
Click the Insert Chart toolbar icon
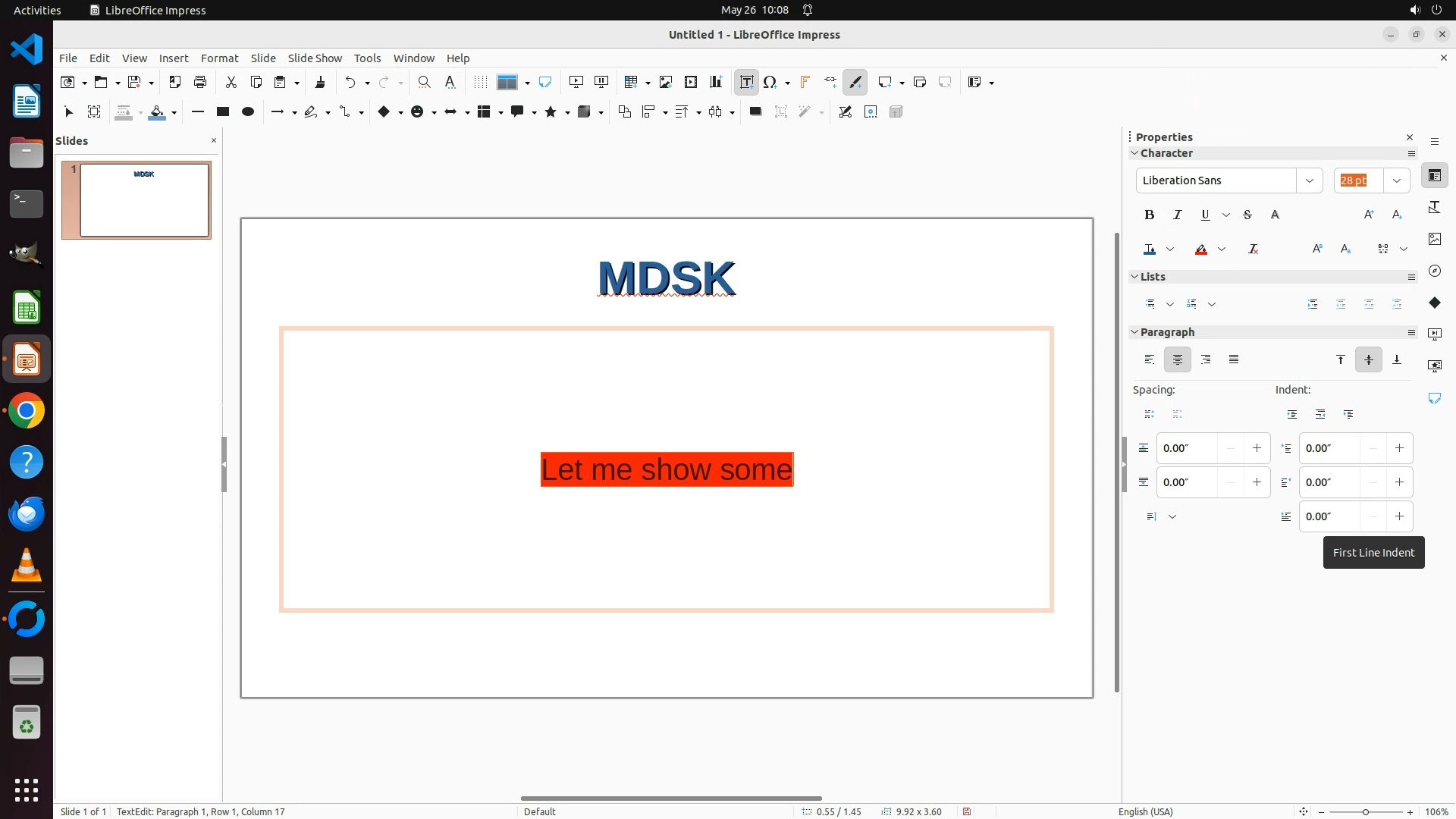tap(716, 83)
